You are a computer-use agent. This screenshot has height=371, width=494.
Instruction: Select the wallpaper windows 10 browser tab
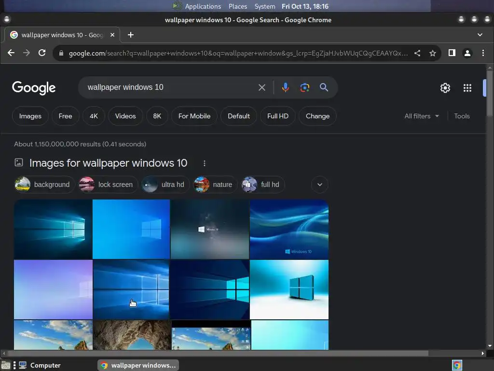(x=62, y=35)
